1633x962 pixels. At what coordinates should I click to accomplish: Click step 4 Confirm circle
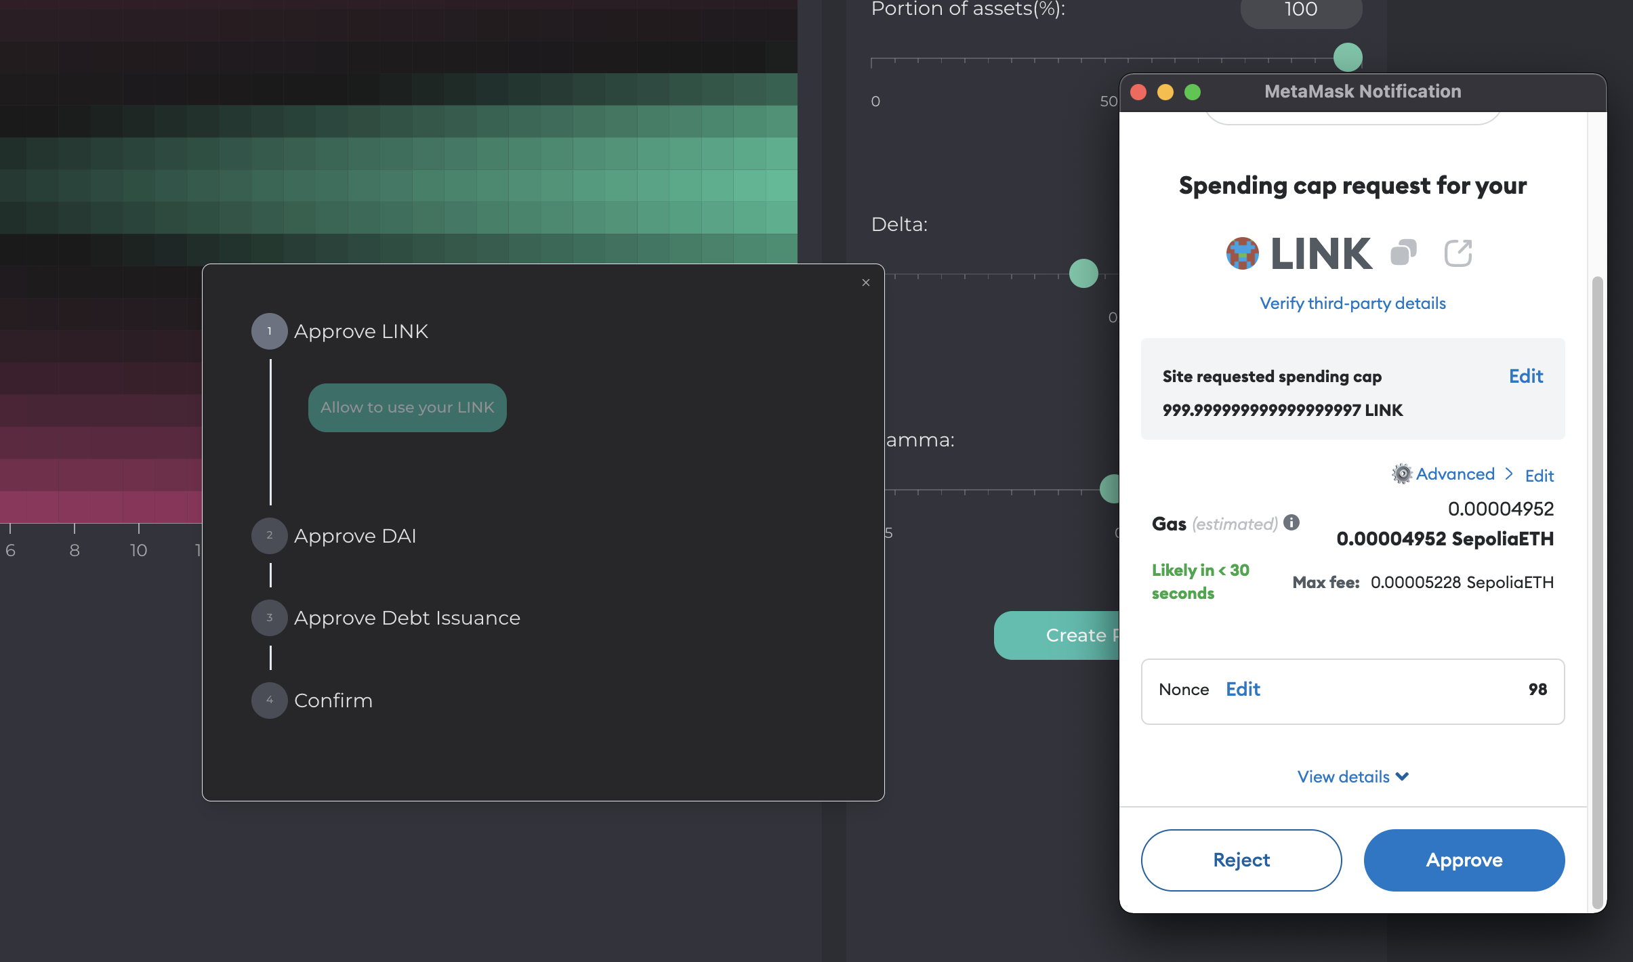(270, 700)
